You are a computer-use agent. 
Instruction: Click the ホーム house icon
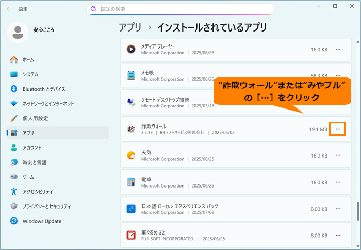pos(14,60)
